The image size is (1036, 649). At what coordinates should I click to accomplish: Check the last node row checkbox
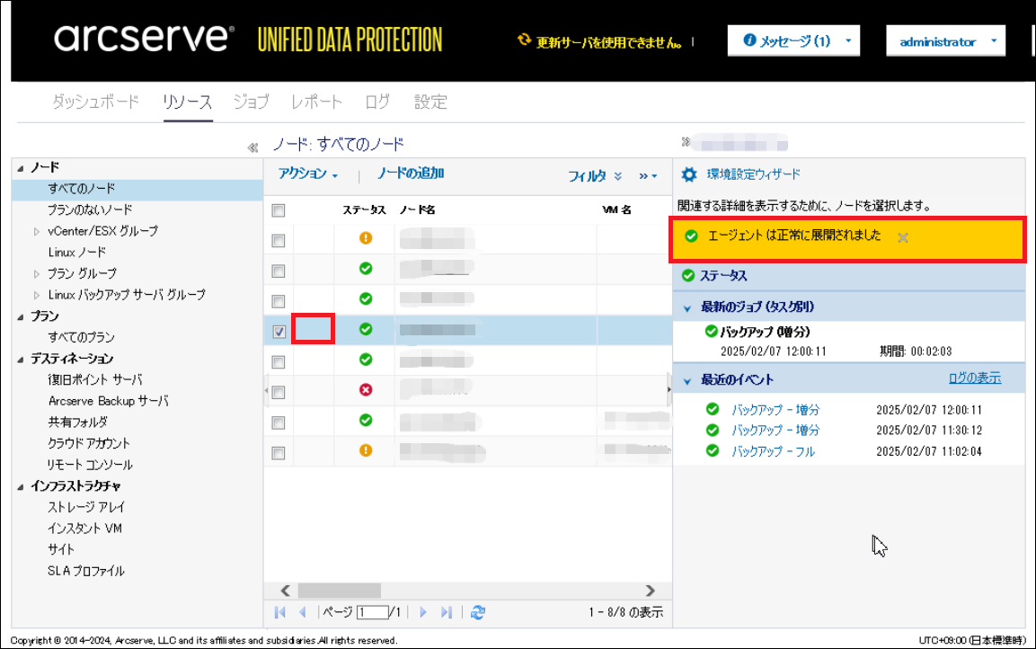pos(279,453)
